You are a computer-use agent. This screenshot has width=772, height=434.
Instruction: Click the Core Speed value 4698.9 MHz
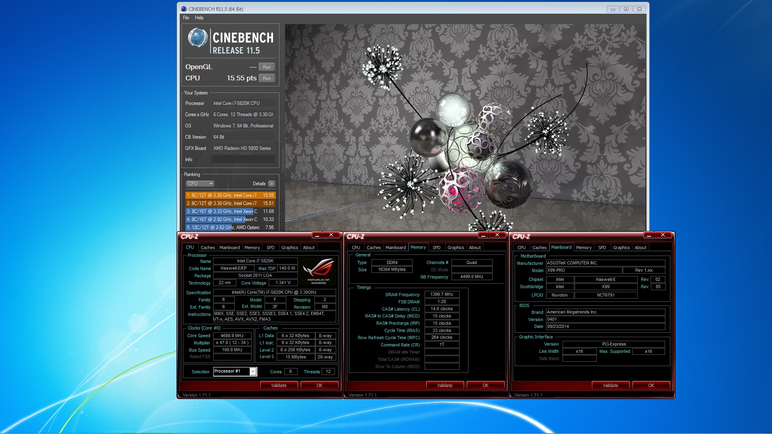coord(232,336)
